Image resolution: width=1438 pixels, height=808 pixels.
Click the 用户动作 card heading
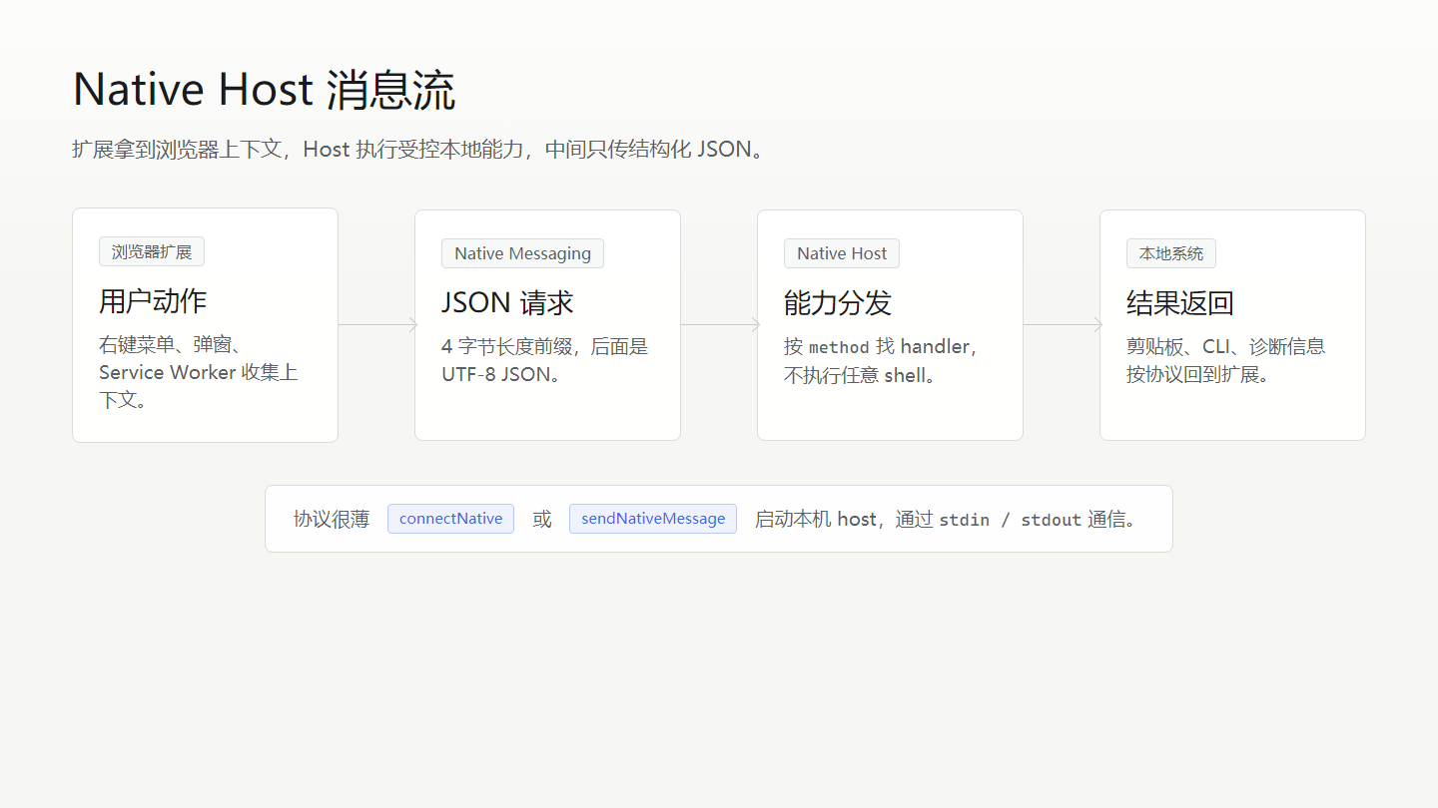(x=153, y=301)
